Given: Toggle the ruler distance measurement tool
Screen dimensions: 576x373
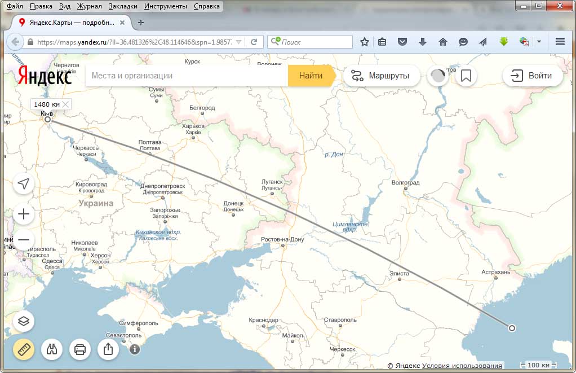Looking at the screenshot, I should pyautogui.click(x=23, y=349).
